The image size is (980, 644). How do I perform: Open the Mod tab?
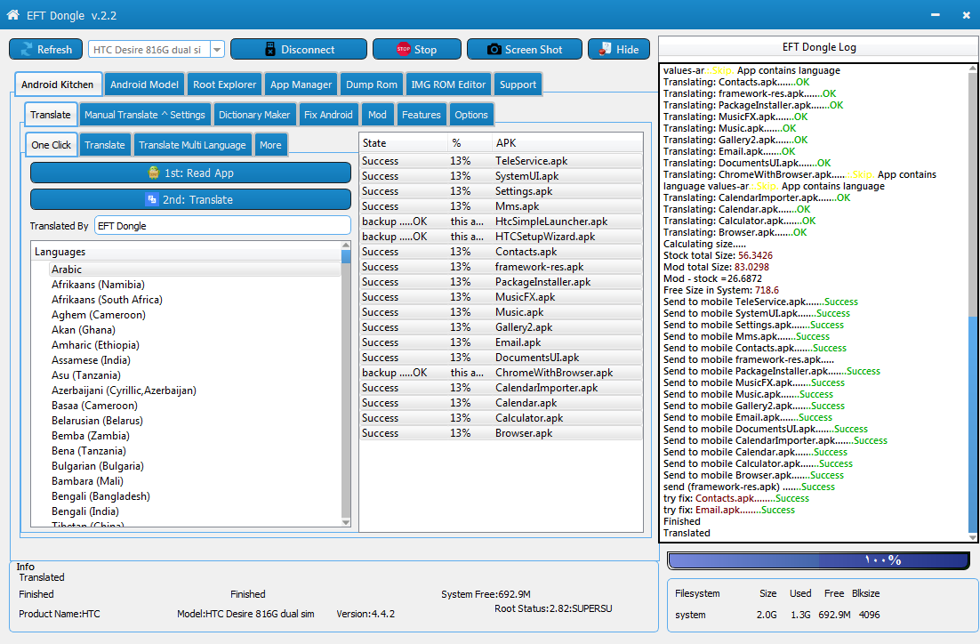(x=377, y=115)
